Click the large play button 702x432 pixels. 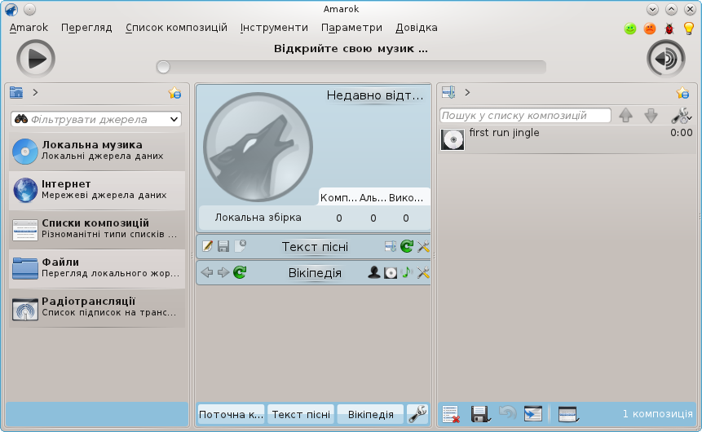[36, 59]
